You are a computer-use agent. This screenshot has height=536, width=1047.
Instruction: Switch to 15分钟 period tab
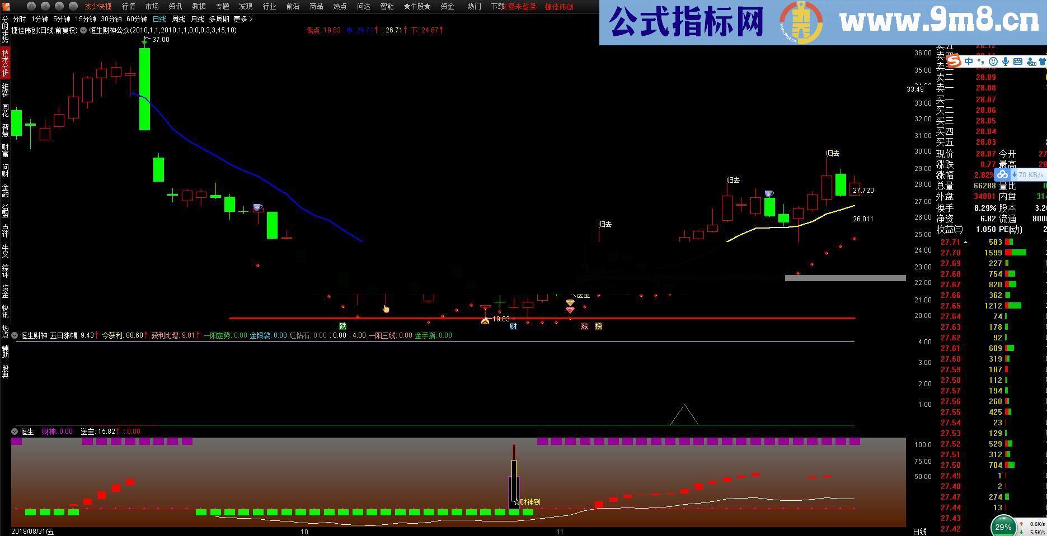86,19
